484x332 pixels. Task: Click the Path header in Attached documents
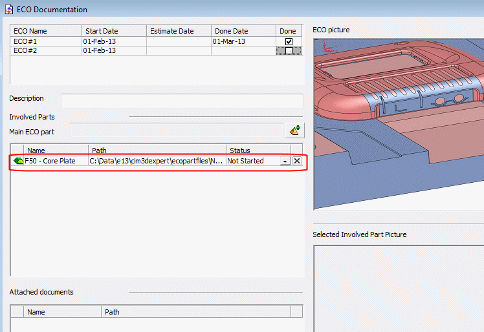click(196, 312)
